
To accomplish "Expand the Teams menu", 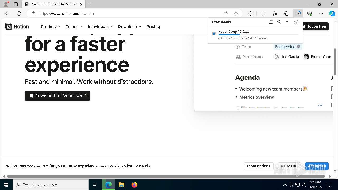I will tap(74, 26).
